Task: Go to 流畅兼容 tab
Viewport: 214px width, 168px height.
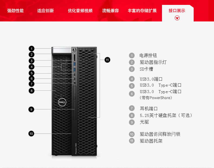Action: 111,11
